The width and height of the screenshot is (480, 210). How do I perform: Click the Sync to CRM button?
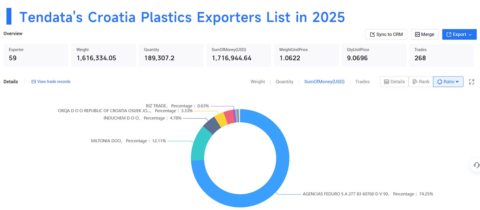(x=386, y=35)
